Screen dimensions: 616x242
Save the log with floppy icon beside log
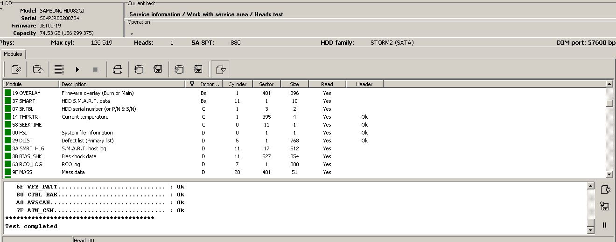click(605, 206)
